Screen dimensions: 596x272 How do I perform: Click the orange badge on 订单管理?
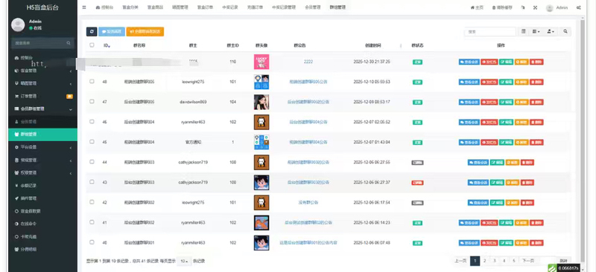(69, 97)
